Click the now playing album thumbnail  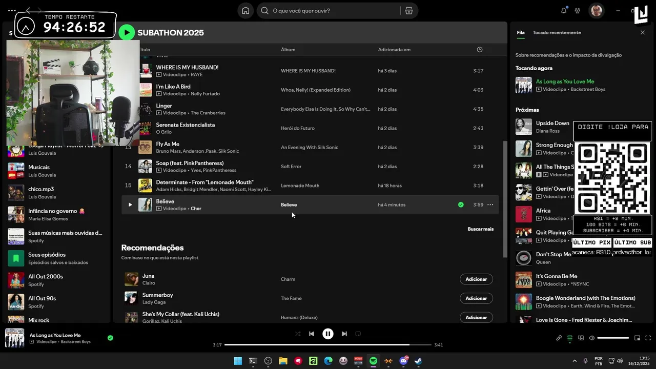(14, 338)
